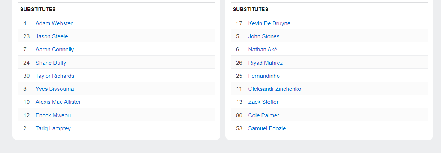Click the right team's Substitutes header
Viewport: 441px width, 153px height.
251,9
